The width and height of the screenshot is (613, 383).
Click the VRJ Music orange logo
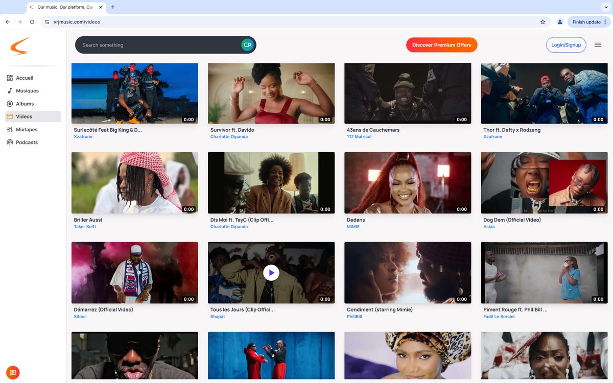(20, 46)
